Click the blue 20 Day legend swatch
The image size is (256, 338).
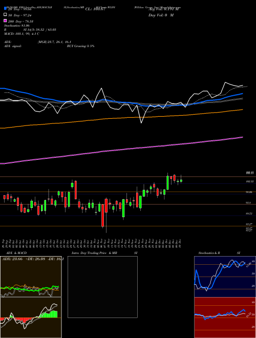[x=6, y=8]
